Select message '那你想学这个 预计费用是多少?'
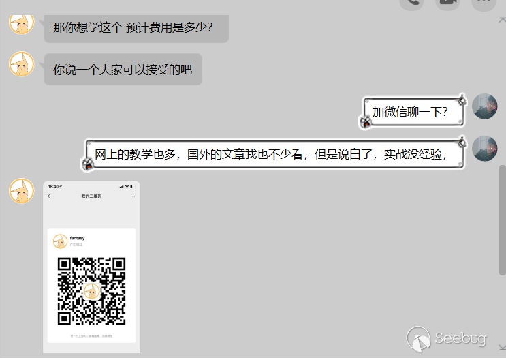The width and height of the screenshot is (506, 358). pyautogui.click(x=136, y=29)
